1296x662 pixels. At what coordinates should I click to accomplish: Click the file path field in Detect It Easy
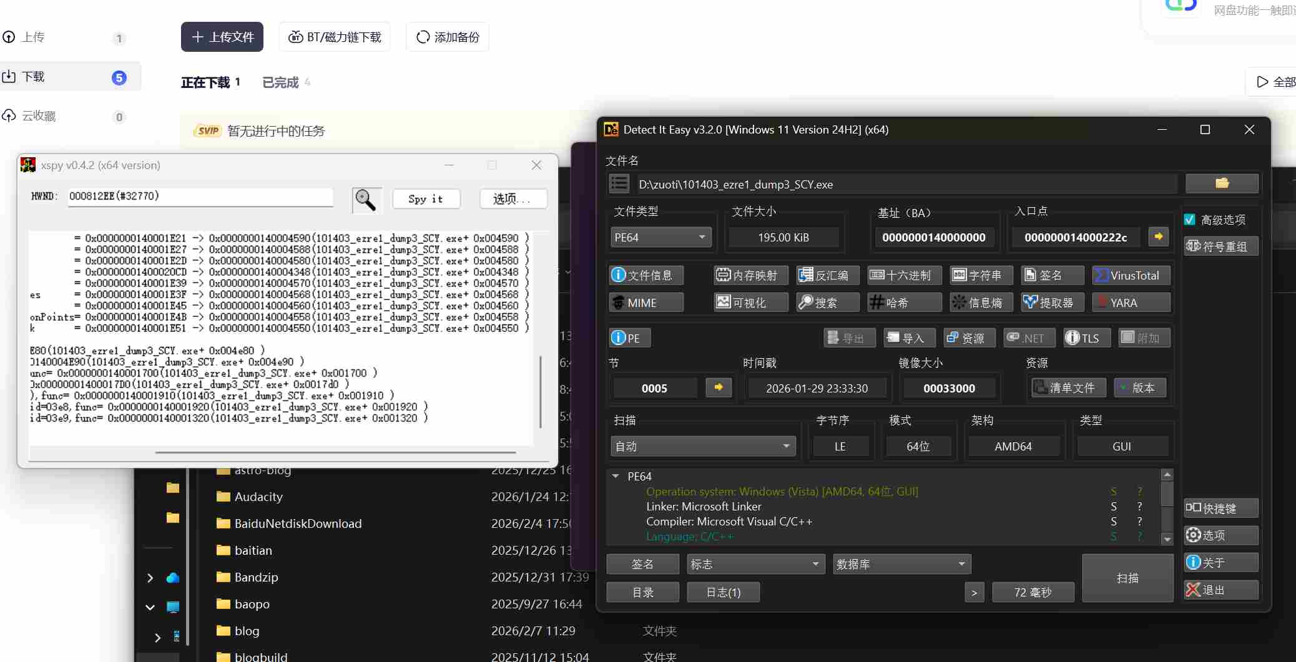tap(907, 184)
